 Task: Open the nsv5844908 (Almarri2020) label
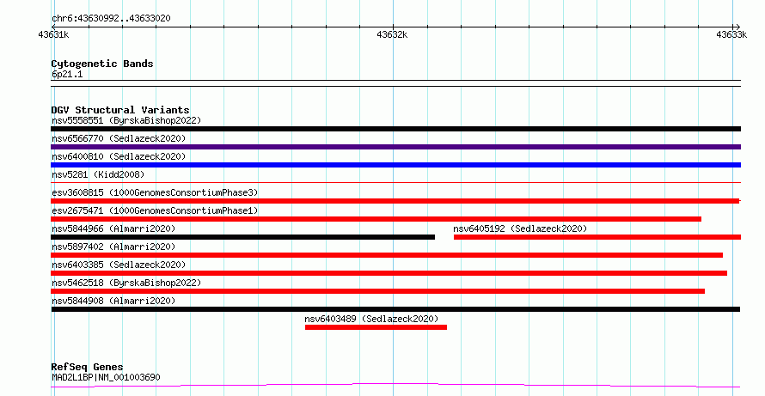coord(113,301)
